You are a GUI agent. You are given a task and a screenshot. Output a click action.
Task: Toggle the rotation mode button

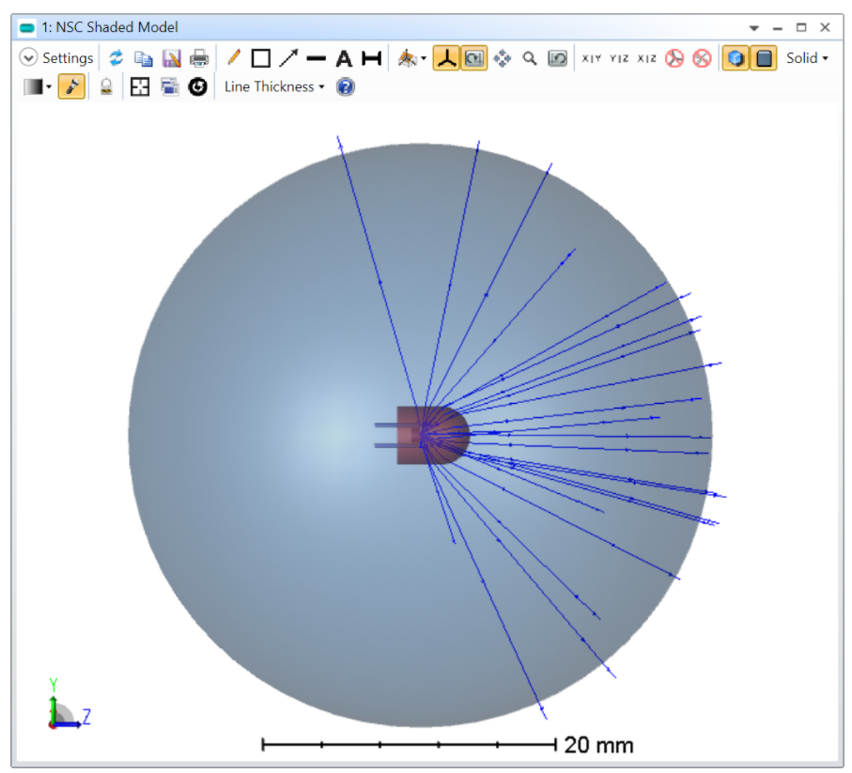pos(474,57)
